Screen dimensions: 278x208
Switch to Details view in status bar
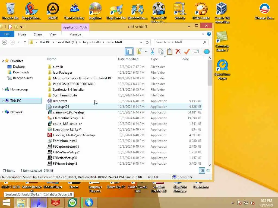click(202, 171)
